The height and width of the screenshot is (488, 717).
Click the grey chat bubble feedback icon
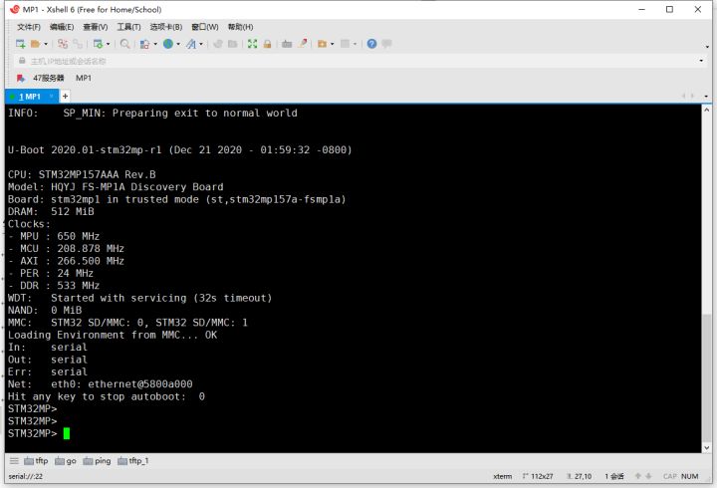click(x=386, y=44)
